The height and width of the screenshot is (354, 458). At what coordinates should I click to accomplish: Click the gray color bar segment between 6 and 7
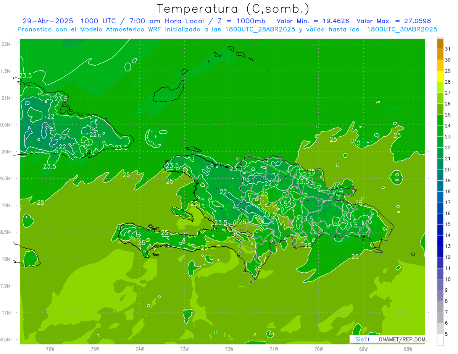pyautogui.click(x=440, y=318)
